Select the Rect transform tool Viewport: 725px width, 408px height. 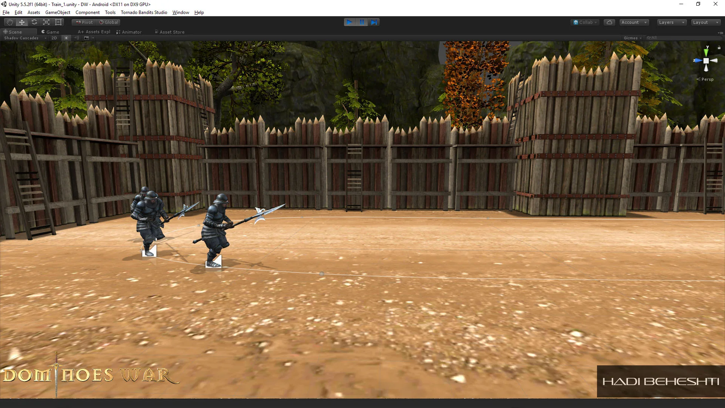[x=58, y=22]
